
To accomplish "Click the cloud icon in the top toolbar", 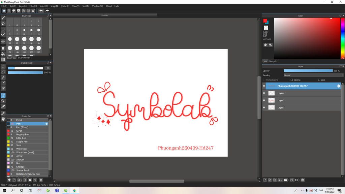I will pos(4,10).
